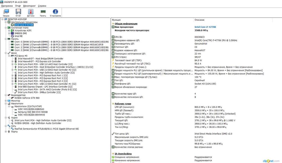282x163 pixels.
Task: Select the Сеть tree node
Action: tap(14, 126)
